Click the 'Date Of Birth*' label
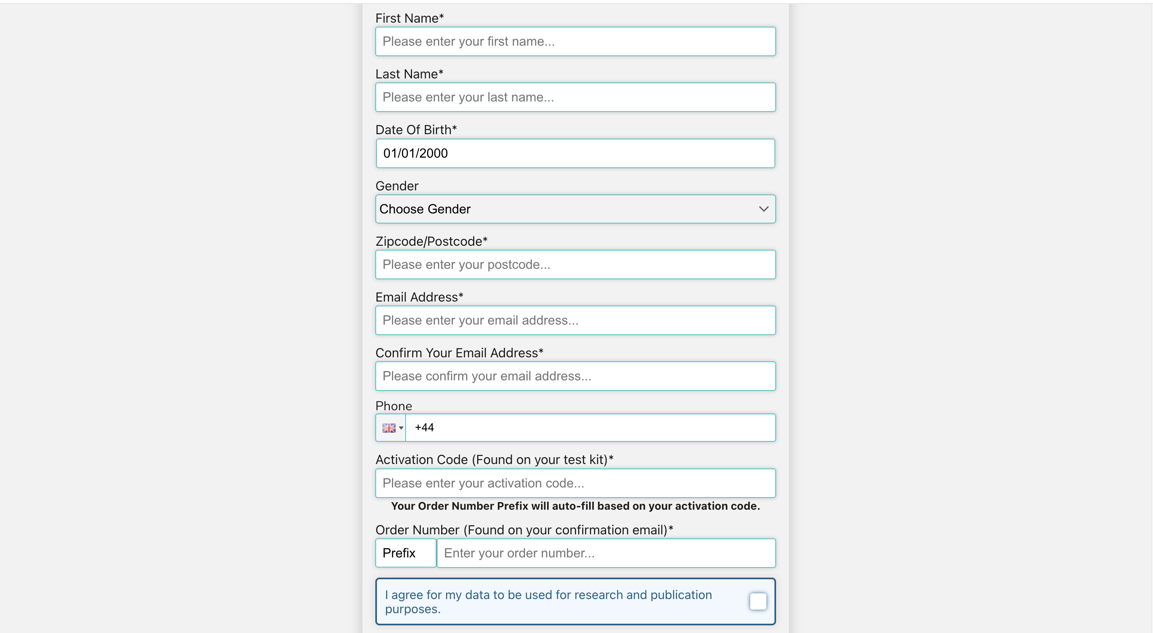 [416, 129]
